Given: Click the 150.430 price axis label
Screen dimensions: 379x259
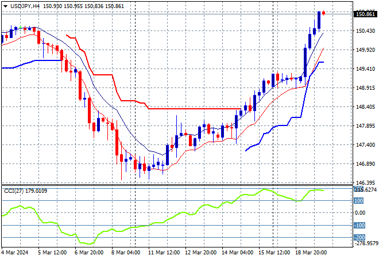Looking at the screenshot, I should (365, 31).
